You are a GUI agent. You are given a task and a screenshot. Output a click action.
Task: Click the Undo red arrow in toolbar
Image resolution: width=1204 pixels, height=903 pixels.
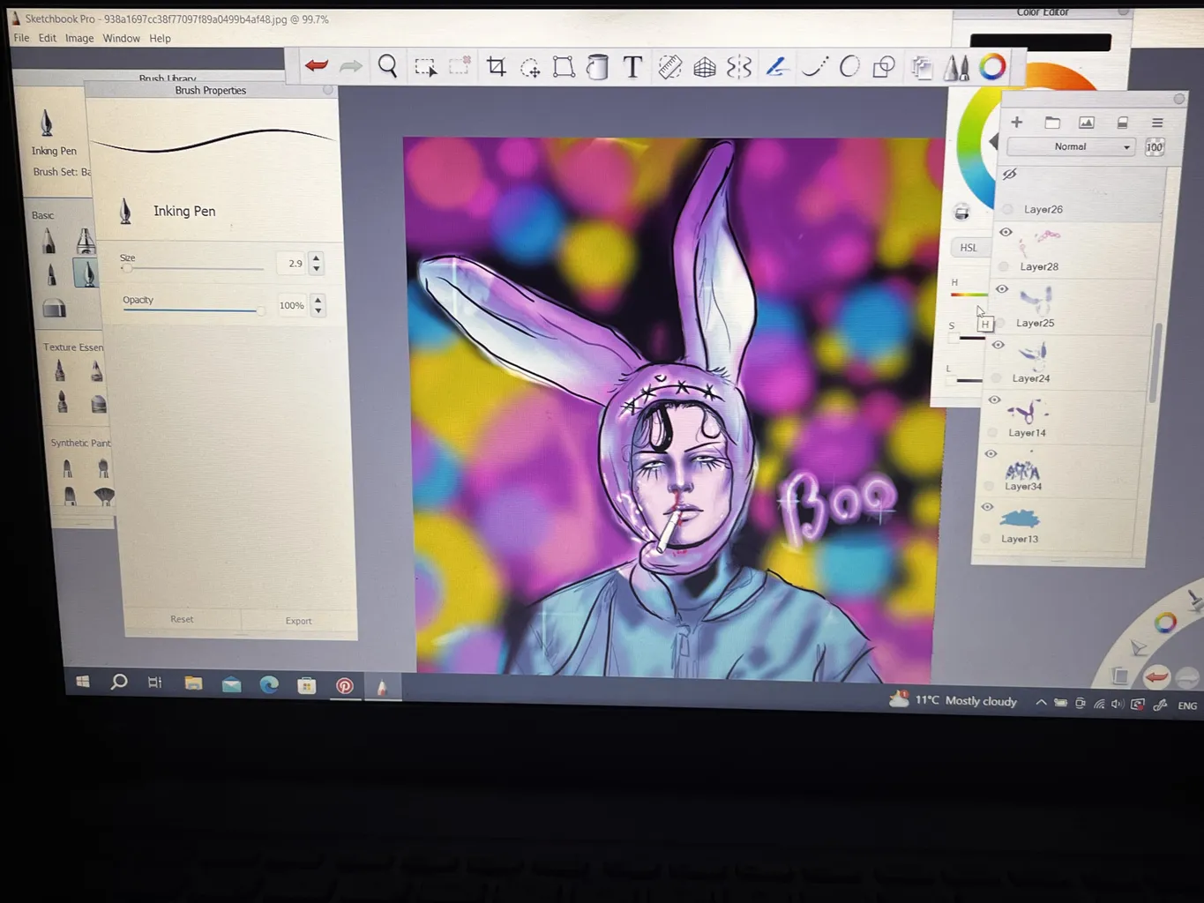pos(317,66)
